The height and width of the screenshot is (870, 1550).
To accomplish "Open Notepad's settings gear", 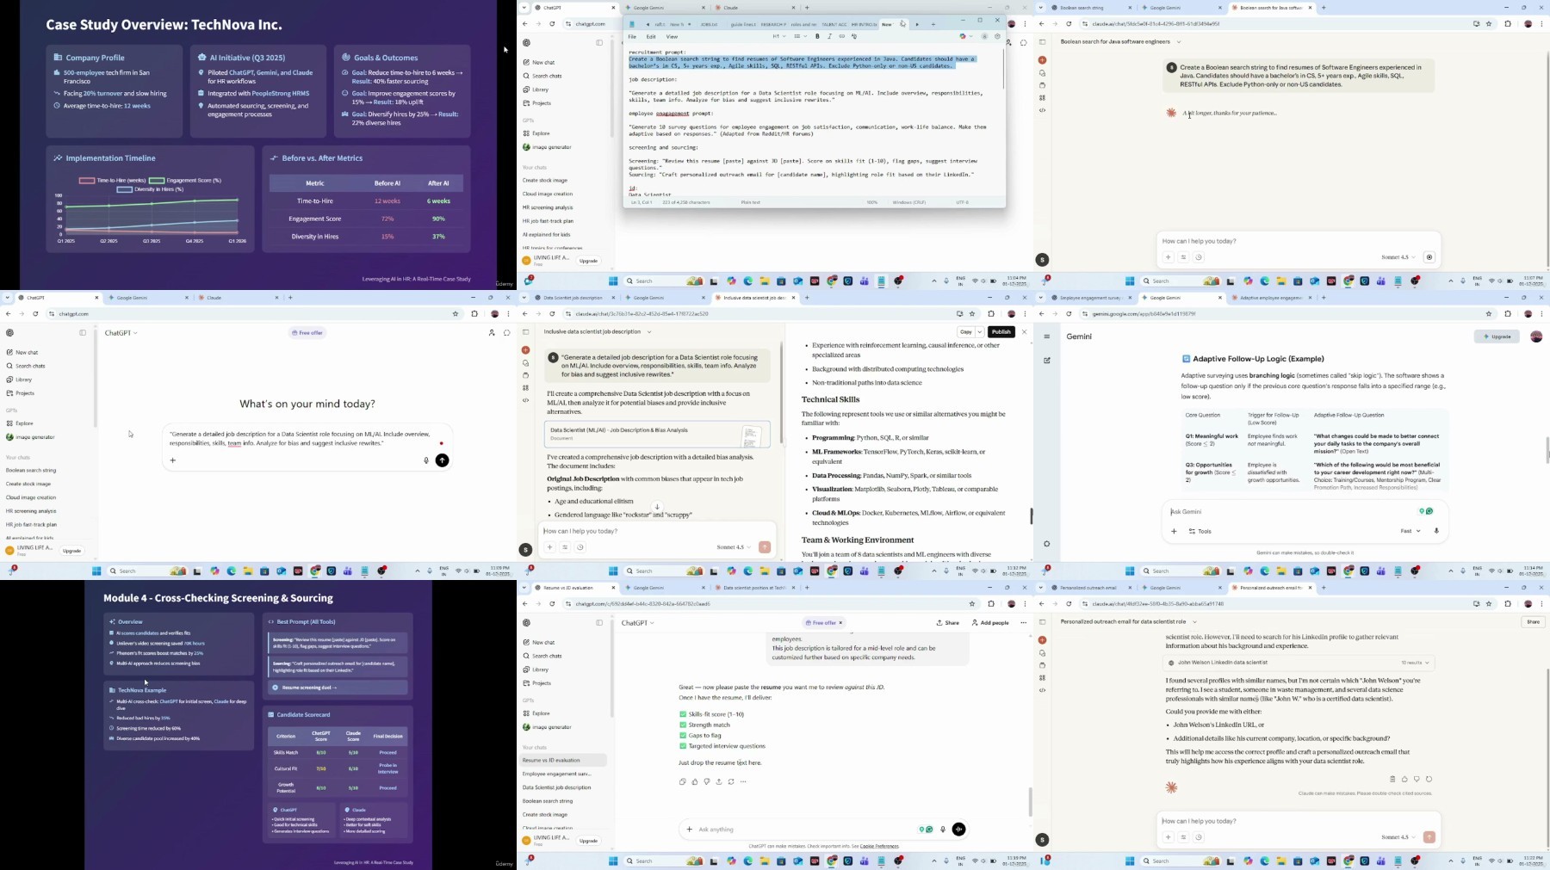I will click(997, 37).
